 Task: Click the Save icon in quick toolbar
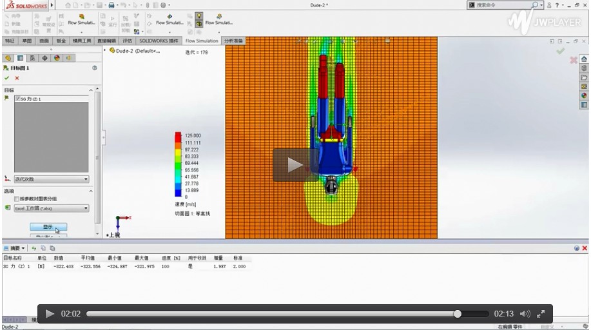point(99,5)
